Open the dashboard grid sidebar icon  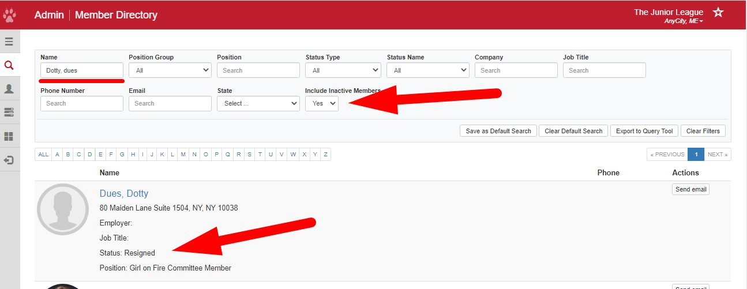coord(9,137)
